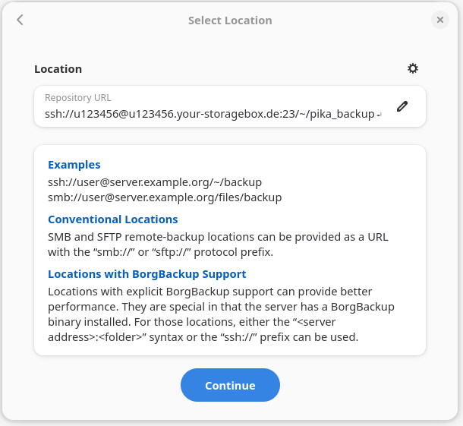Open location settings via gear icon
Screen dimensions: 463x426
point(413,68)
